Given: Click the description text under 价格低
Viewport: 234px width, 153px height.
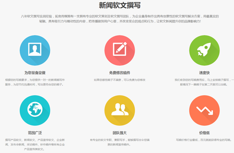Looking at the screenshot, I should 204,140.
